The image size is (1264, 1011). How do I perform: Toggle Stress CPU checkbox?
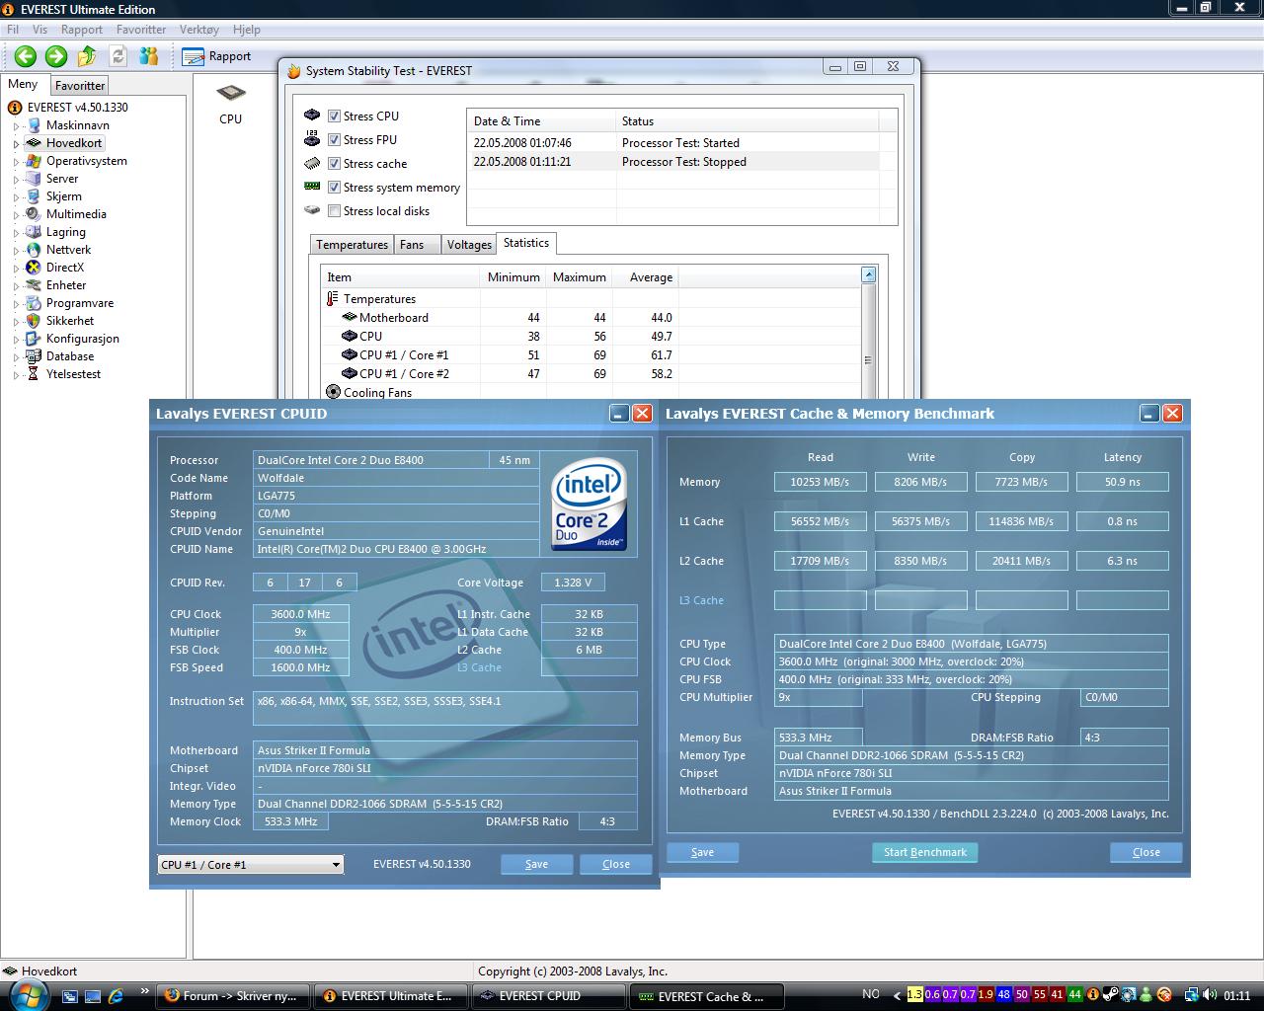pyautogui.click(x=335, y=116)
